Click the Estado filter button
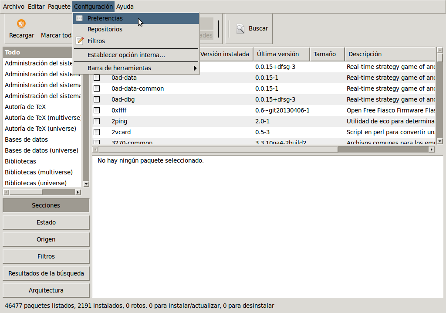This screenshot has width=446, height=313. [46, 222]
